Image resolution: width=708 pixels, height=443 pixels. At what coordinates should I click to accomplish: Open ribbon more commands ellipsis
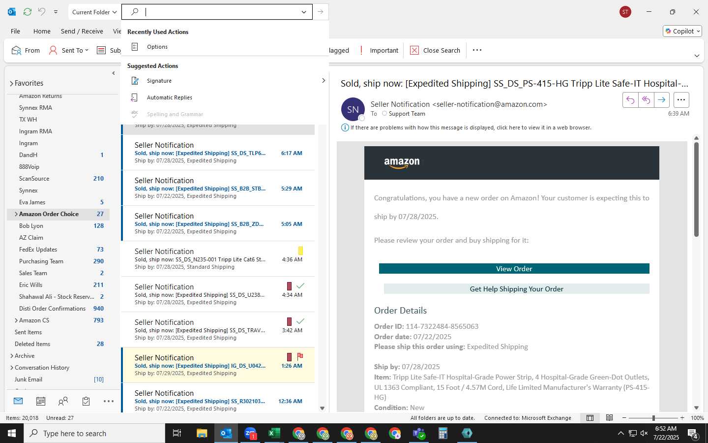click(477, 50)
